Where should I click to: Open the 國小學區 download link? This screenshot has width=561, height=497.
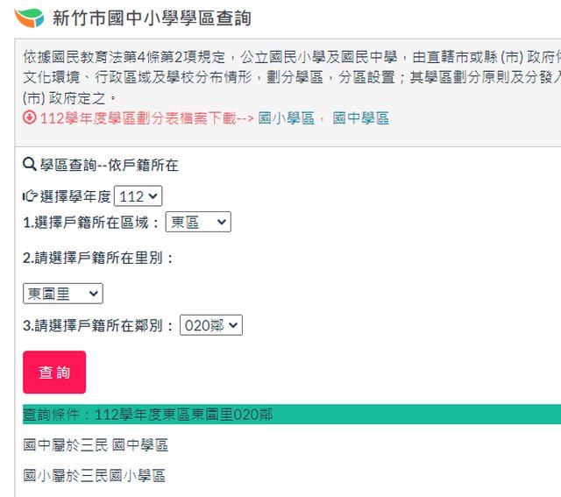click(x=286, y=118)
